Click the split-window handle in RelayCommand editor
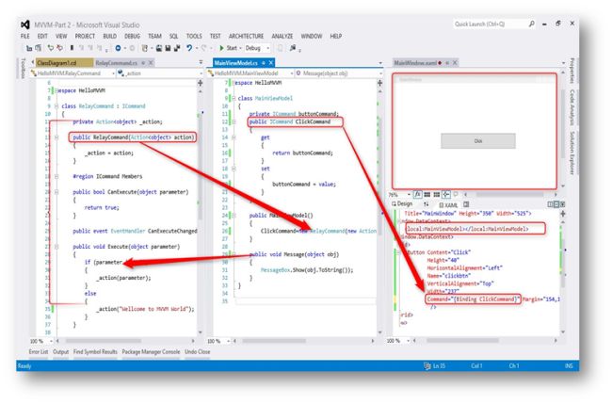This screenshot has width=612, height=404. (201, 83)
